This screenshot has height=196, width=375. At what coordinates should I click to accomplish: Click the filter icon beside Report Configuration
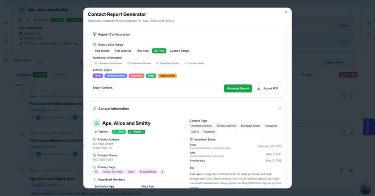coord(94,34)
